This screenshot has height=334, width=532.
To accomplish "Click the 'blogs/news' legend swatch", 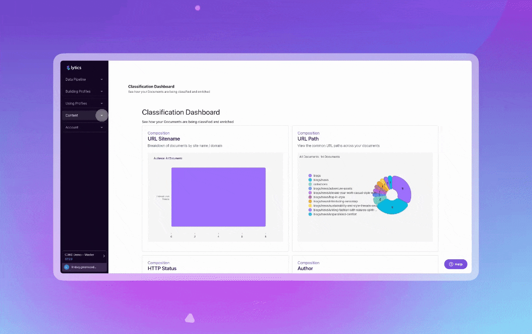I will pos(310,180).
